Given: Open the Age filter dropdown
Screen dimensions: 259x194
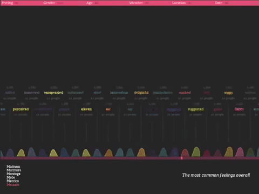Looking at the screenshot, I should point(90,3).
